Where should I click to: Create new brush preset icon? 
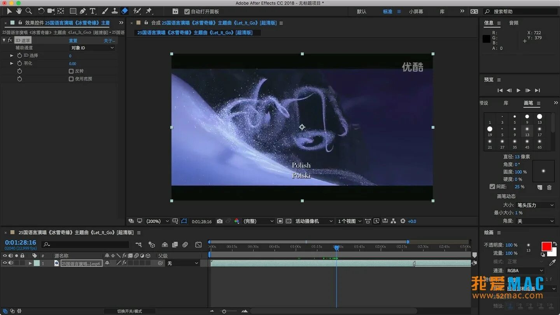click(540, 187)
